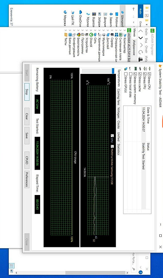Expand the Дисплей tree node

click(108, 30)
